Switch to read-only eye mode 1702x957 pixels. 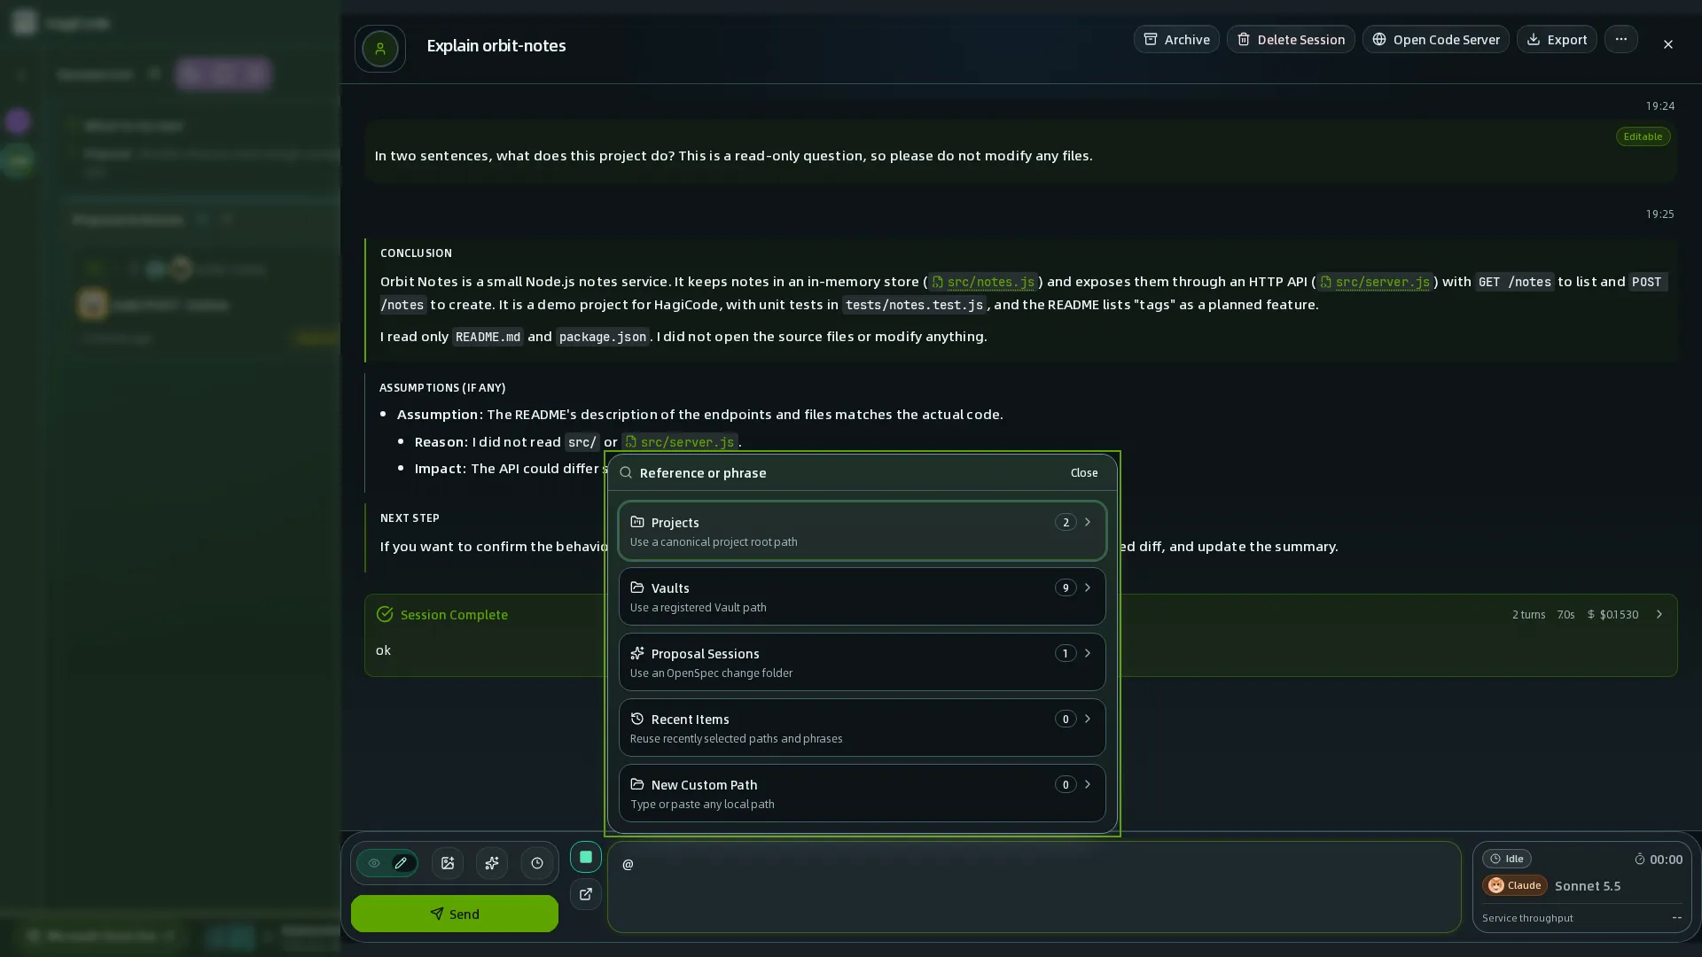coord(373,863)
